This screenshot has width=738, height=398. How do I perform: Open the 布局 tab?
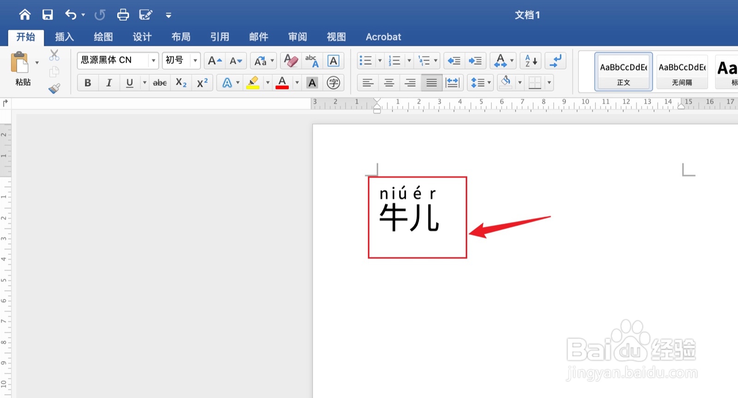pyautogui.click(x=181, y=37)
